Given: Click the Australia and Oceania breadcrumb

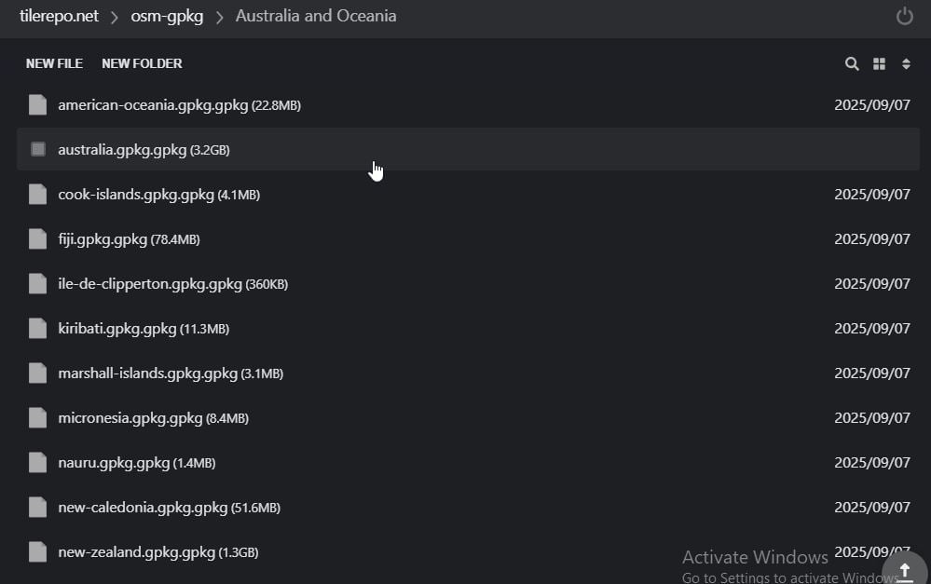Looking at the screenshot, I should tap(316, 16).
